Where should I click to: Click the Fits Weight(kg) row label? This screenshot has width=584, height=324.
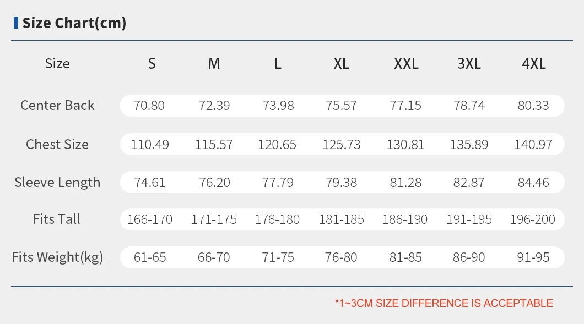pos(57,257)
